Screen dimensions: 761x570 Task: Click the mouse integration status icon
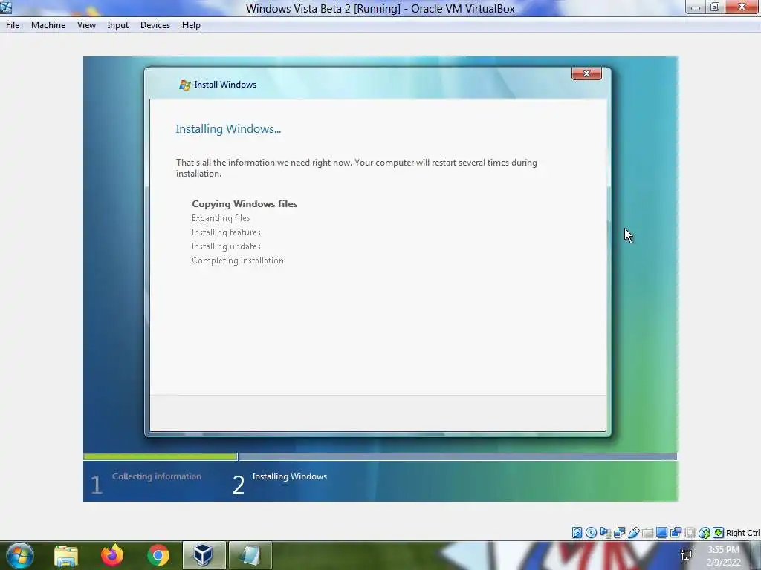coord(705,533)
